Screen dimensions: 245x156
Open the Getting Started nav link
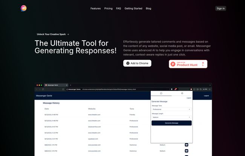coord(133,8)
